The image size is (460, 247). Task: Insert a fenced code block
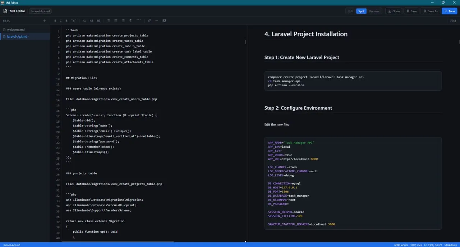[138, 20]
